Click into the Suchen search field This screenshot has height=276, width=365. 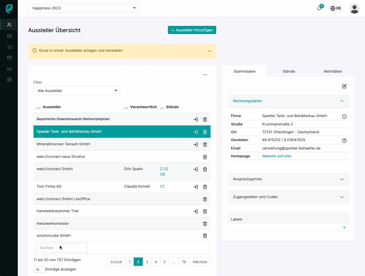[x=61, y=248]
